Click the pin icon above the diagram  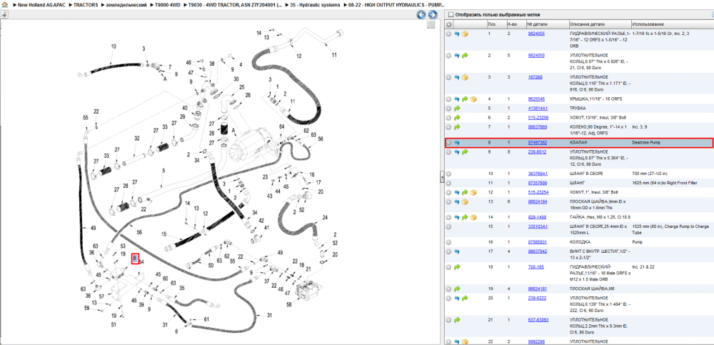4,14
